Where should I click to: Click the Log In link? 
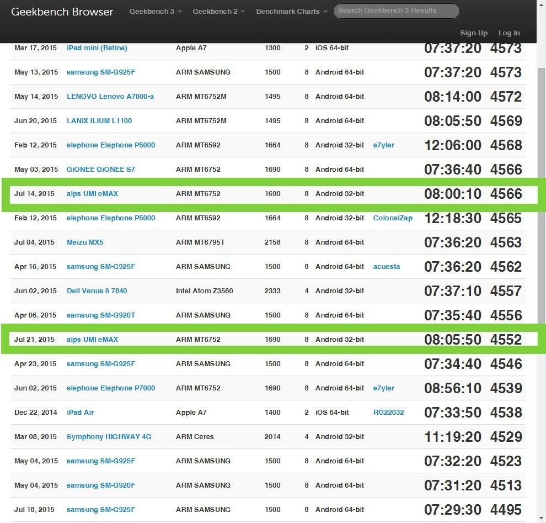tap(509, 33)
